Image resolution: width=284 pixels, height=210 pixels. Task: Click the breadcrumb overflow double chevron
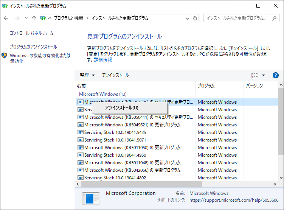50,18
